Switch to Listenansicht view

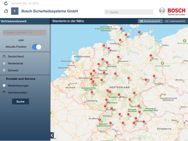click(175, 21)
